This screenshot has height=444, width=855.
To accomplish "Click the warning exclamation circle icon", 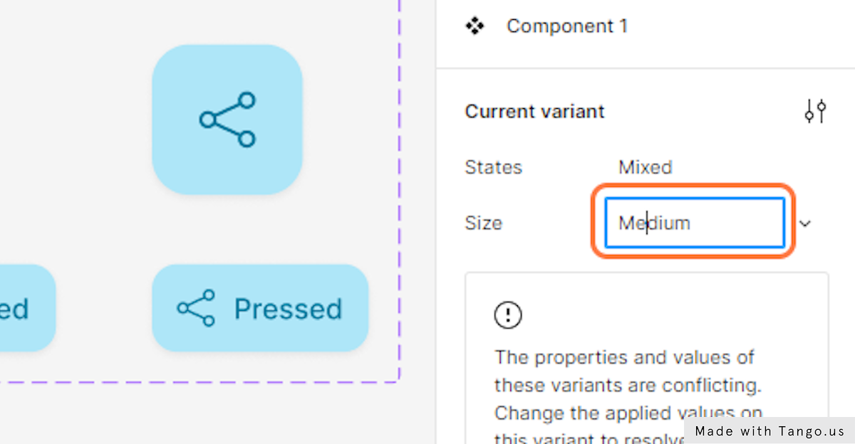I will click(x=508, y=314).
